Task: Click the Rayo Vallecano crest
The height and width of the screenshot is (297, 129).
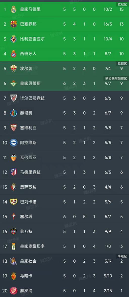Action: 14,202
